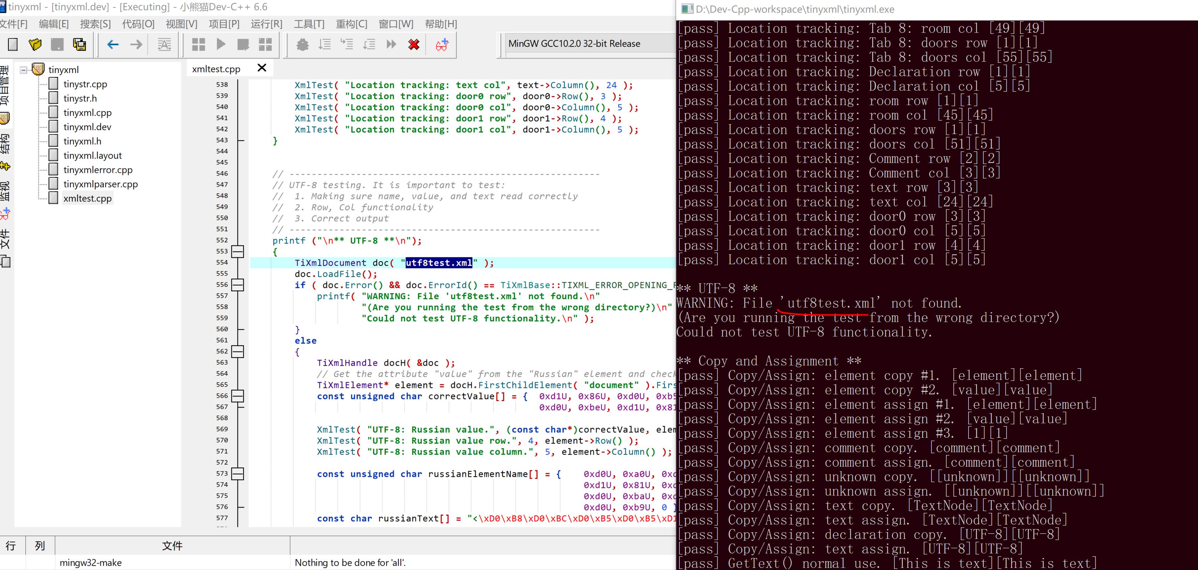1198x570 pixels.
Task: Select tinyxmlerror.cpp in project tree
Action: pyautogui.click(x=98, y=170)
